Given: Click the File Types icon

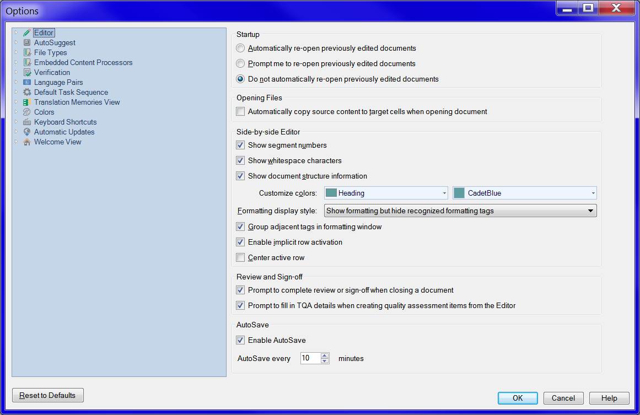Looking at the screenshot, I should [27, 52].
